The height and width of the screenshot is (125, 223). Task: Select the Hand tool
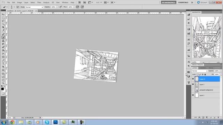[x=3, y=80]
